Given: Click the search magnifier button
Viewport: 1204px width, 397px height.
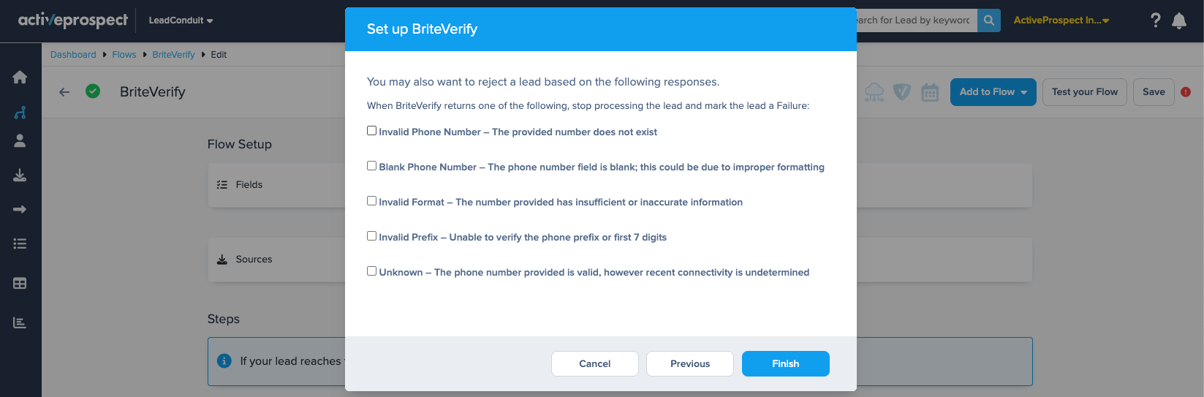Looking at the screenshot, I should [x=988, y=20].
